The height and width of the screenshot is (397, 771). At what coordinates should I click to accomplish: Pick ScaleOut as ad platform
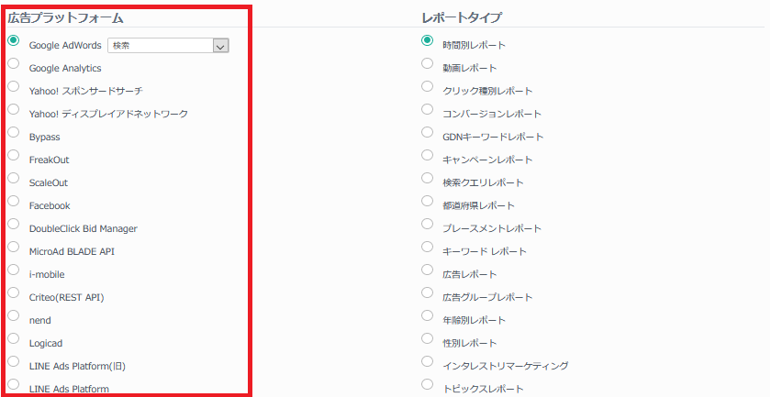click(x=14, y=177)
